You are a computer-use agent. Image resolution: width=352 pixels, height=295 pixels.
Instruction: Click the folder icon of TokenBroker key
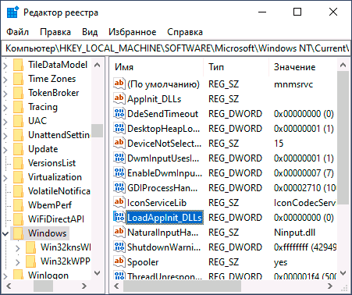point(18,93)
